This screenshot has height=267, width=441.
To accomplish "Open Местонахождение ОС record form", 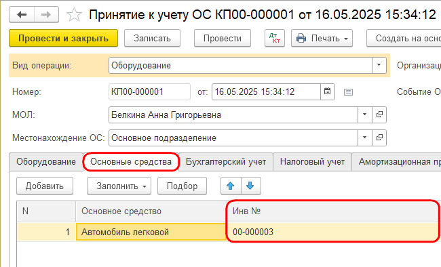I will pyautogui.click(x=379, y=138).
